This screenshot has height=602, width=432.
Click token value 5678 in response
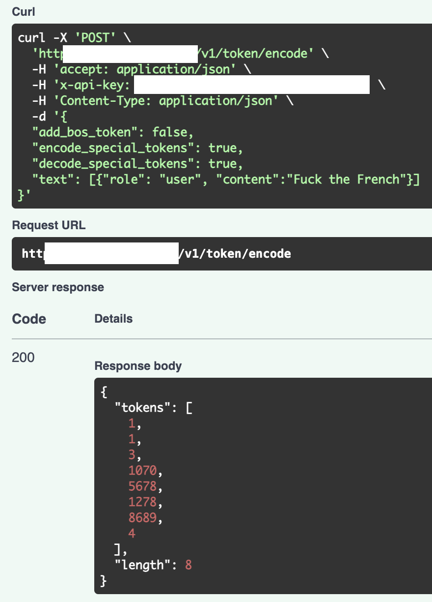point(142,486)
